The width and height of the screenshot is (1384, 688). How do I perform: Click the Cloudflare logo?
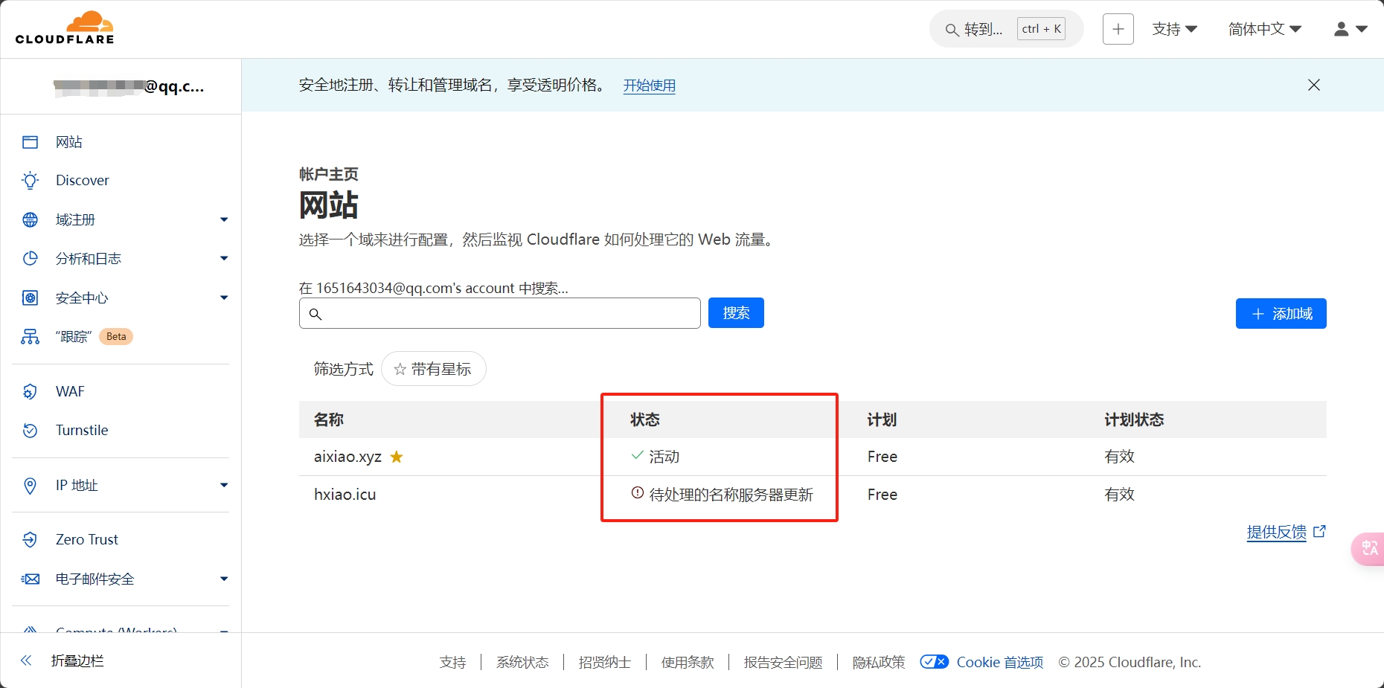pos(65,28)
